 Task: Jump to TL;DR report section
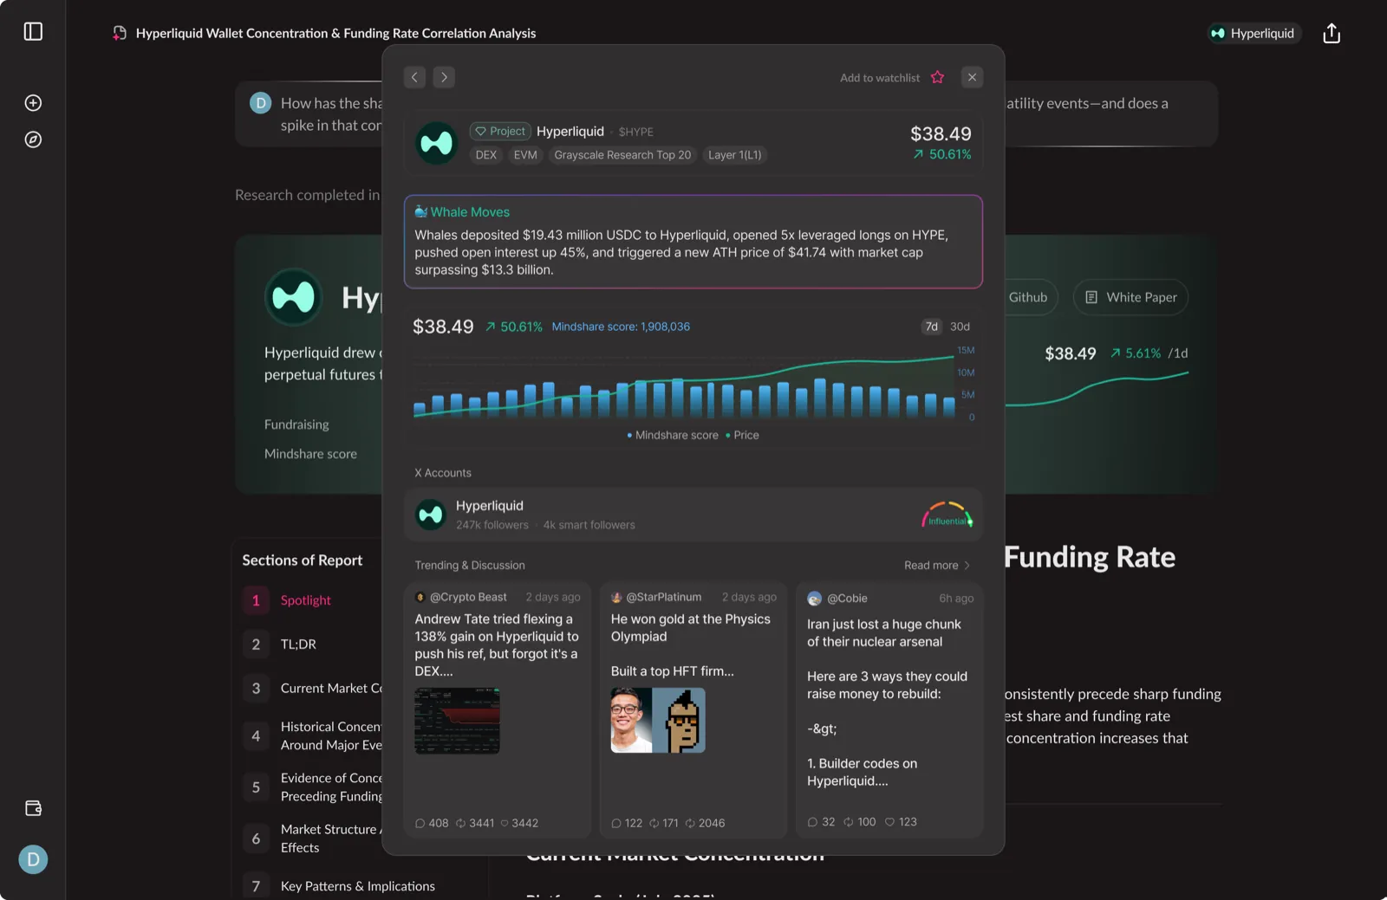(x=298, y=644)
